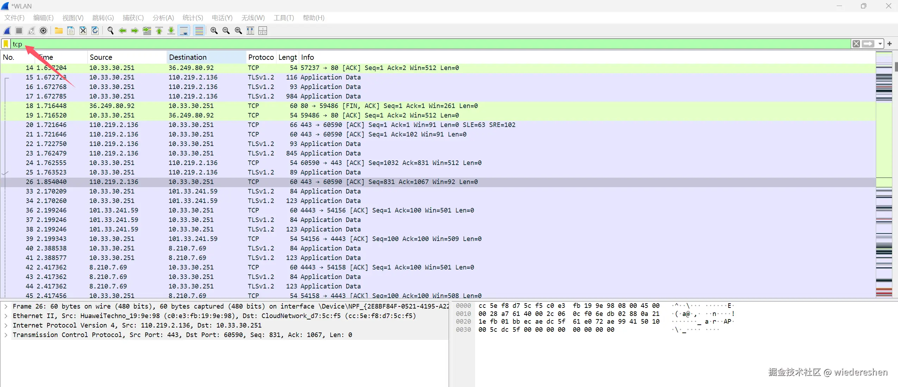Click the plus button to add filter
The height and width of the screenshot is (387, 898).
click(x=890, y=44)
